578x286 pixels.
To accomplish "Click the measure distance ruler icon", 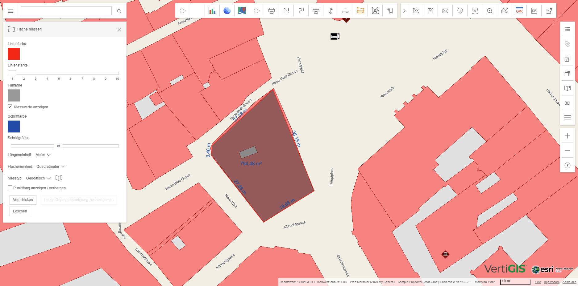I will pyautogui.click(x=346, y=11).
